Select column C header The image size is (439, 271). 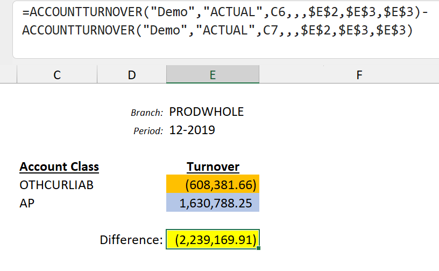[57, 74]
